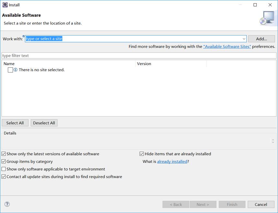Click the Eclipse Install window icon
Image resolution: width=278 pixels, height=213 pixels.
coord(5,5)
